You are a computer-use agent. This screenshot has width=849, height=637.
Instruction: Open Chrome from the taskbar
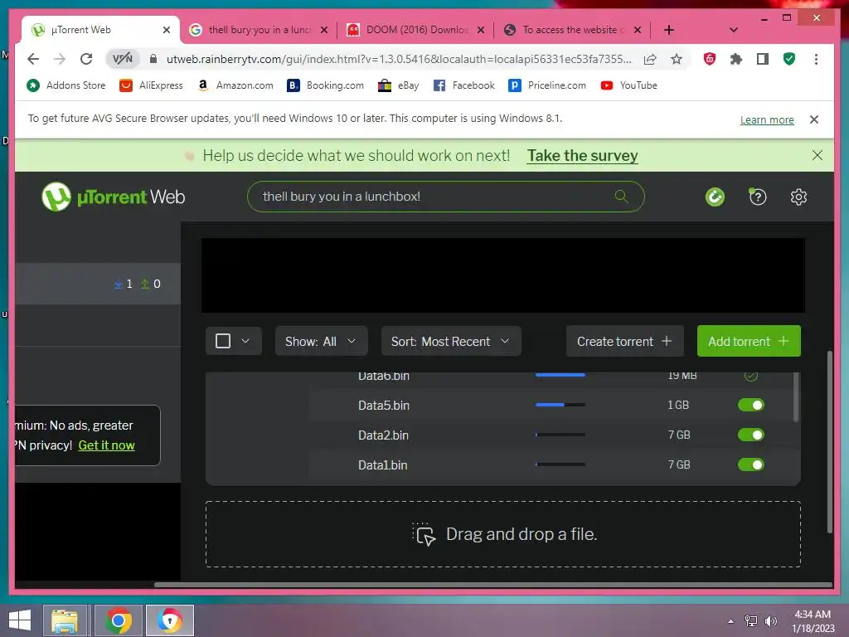click(119, 620)
